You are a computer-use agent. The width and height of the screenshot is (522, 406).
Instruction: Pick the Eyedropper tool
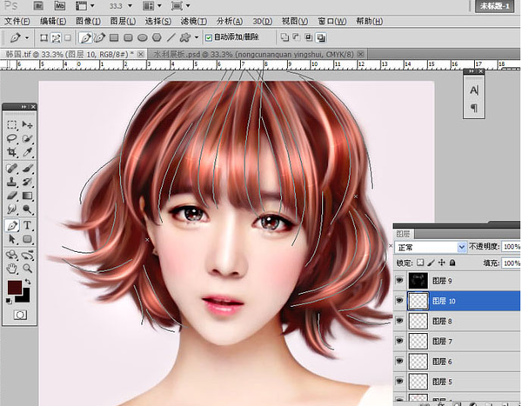click(28, 153)
